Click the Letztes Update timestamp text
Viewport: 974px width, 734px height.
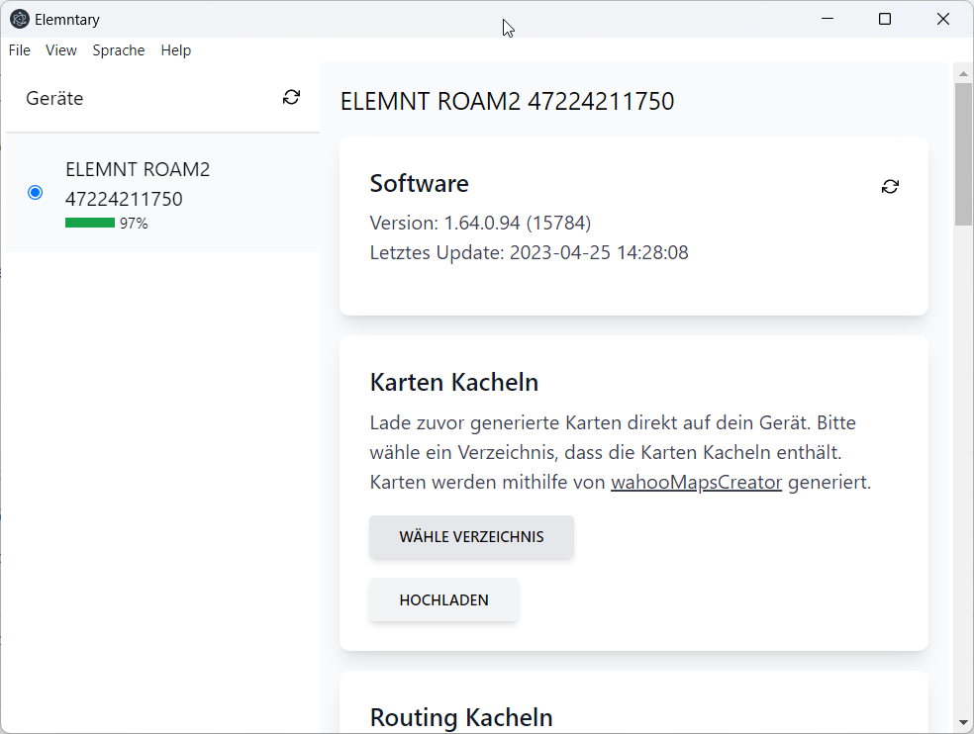[529, 252]
